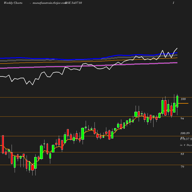Click the '100.39' current price value
Screen dimensions: 192x192
[185, 133]
